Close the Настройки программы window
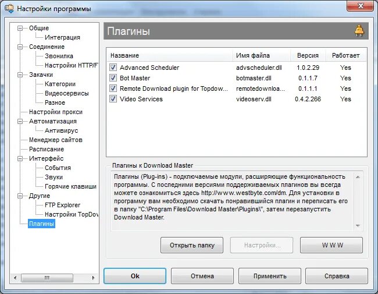Image resolution: width=378 pixels, height=294 pixels. pos(361,6)
